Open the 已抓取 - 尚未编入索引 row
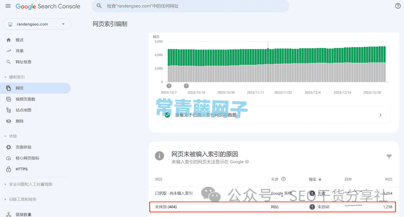404x217 pixels. [x=273, y=193]
